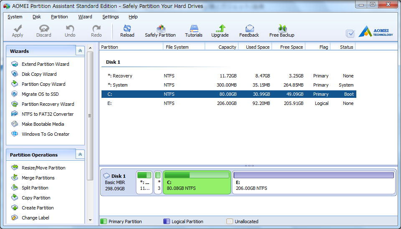Choose Split Partition operation
The image size is (401, 229).
[35, 188]
